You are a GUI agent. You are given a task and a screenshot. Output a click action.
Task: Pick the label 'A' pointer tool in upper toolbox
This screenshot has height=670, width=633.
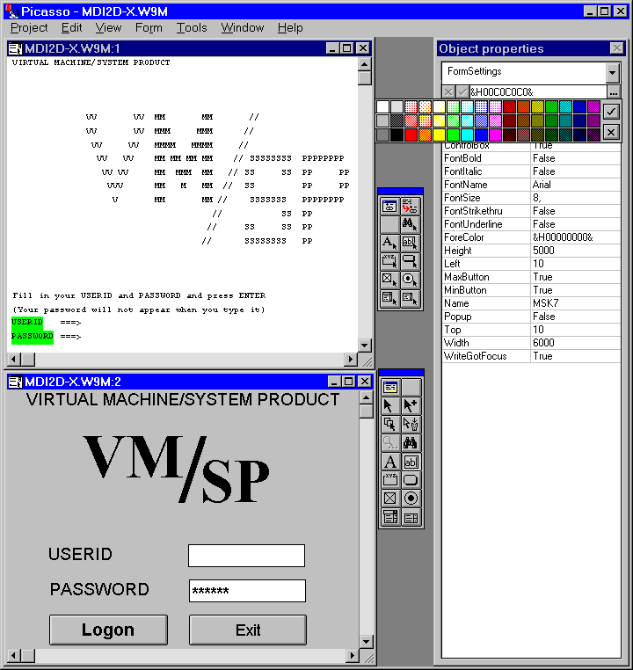point(389,244)
